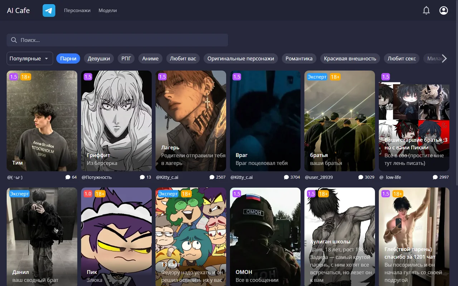Toggle the Романтика filter chip
458x286 pixels.
point(299,59)
